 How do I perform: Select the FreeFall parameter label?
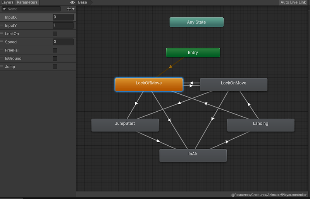tap(12, 50)
